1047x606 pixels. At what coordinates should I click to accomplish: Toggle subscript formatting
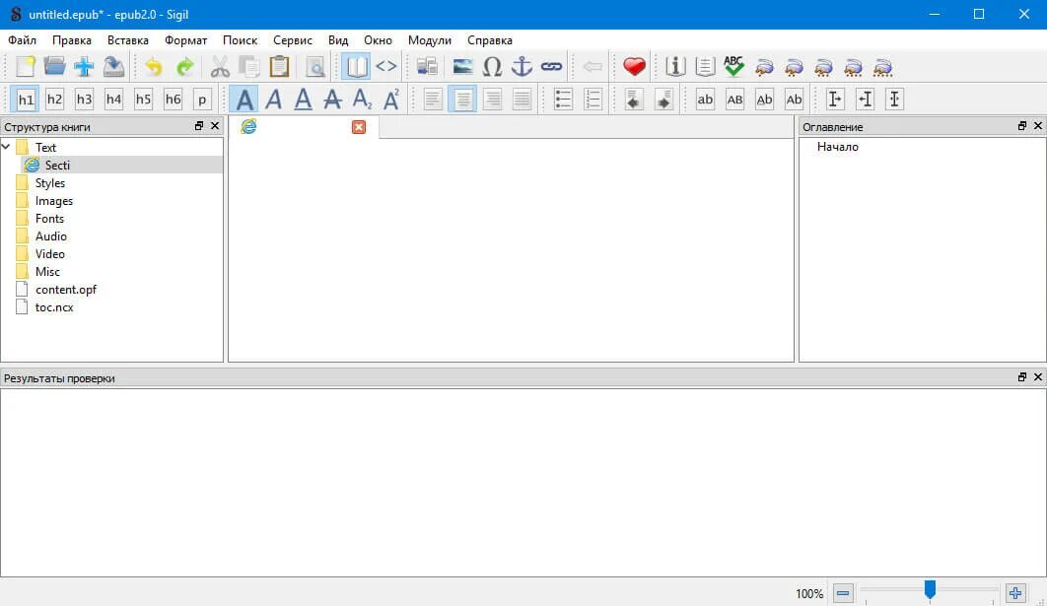click(363, 99)
